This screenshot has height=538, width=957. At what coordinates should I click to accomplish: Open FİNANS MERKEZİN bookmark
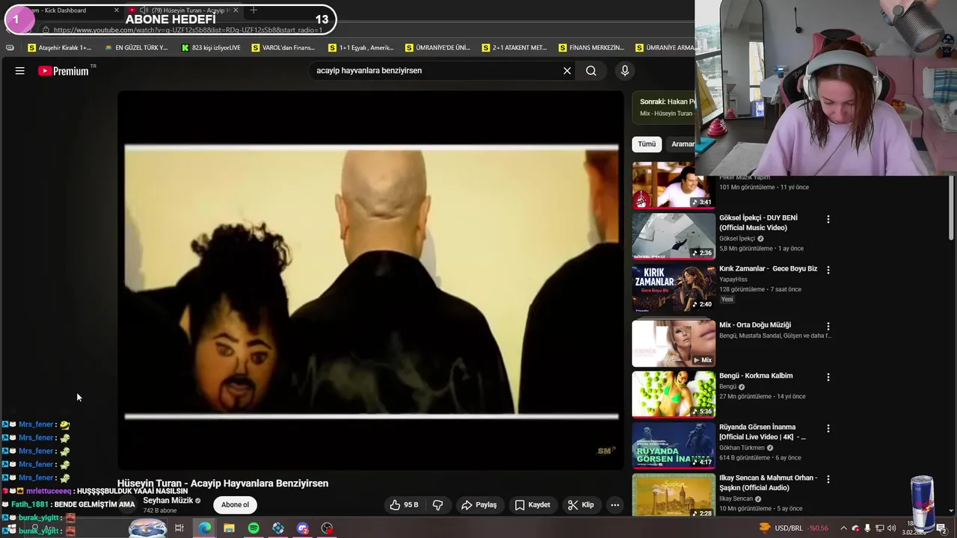point(591,48)
